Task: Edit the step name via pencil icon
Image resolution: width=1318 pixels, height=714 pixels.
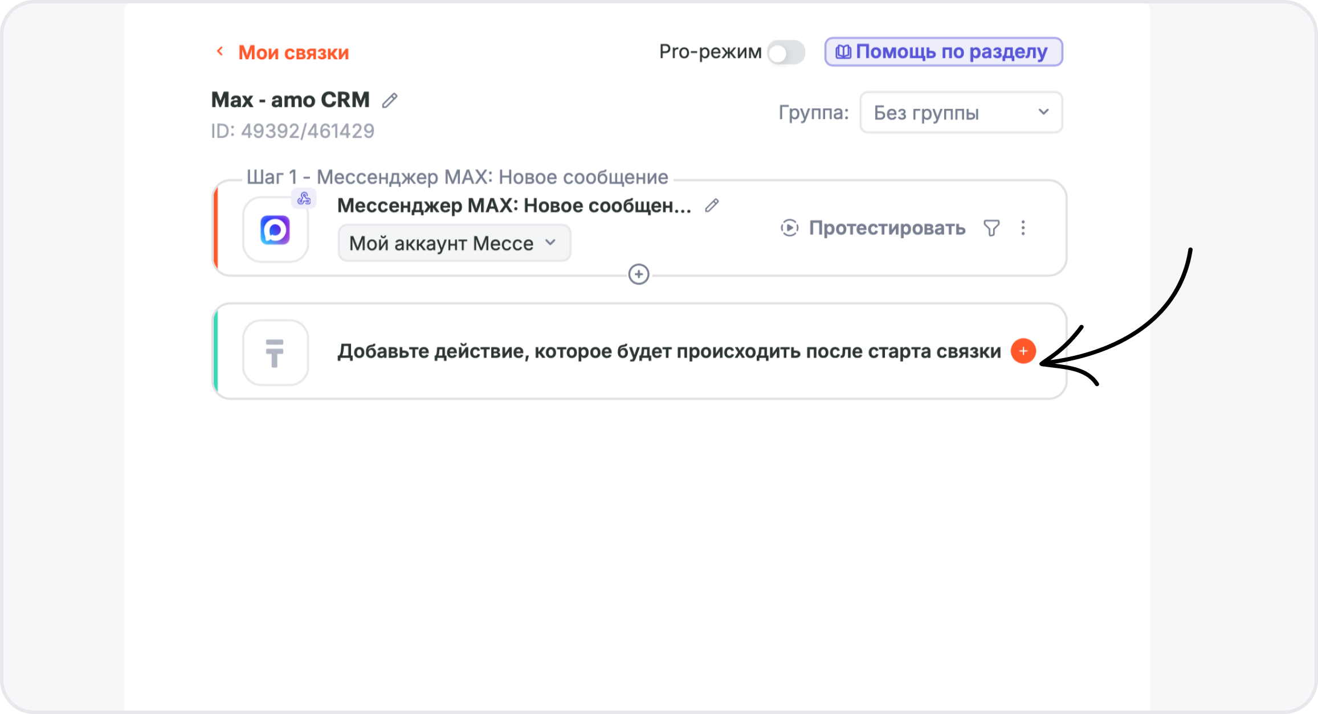Action: [x=711, y=206]
